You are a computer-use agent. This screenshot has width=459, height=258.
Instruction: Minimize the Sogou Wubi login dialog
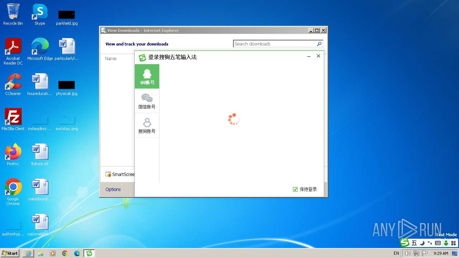tap(309, 56)
